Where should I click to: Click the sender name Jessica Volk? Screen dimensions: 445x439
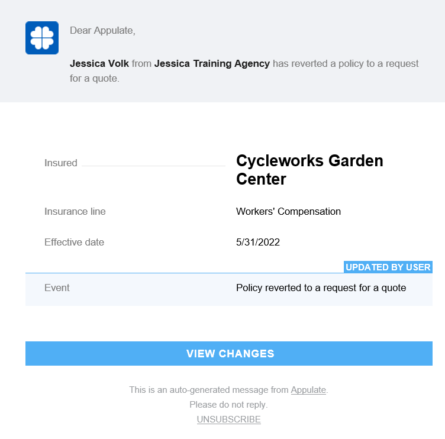[x=99, y=63]
